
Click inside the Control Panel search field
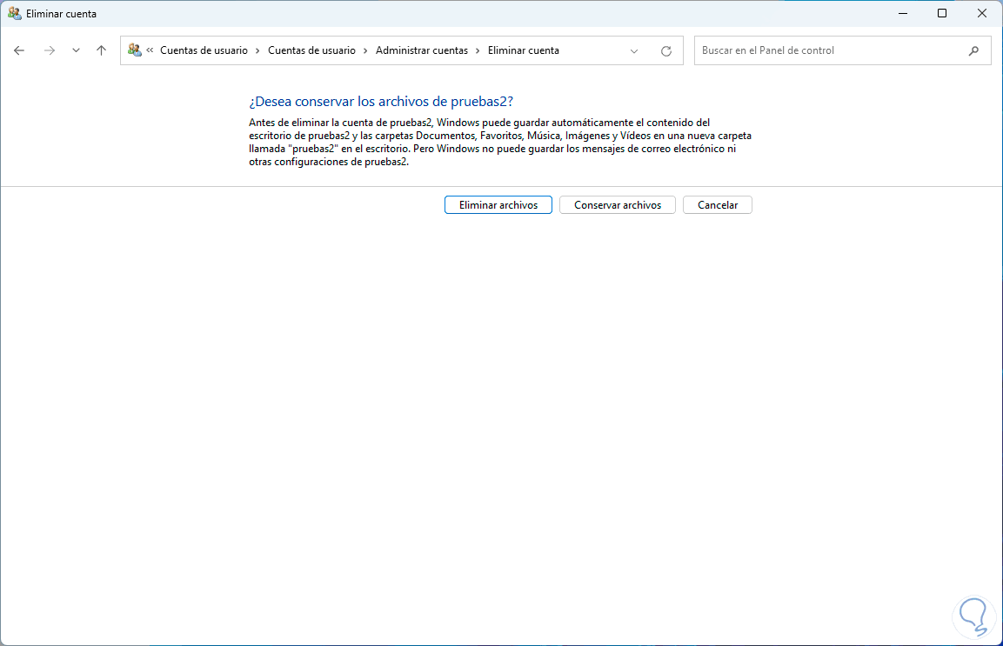click(826, 50)
